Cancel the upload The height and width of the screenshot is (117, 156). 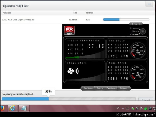pos(146,99)
